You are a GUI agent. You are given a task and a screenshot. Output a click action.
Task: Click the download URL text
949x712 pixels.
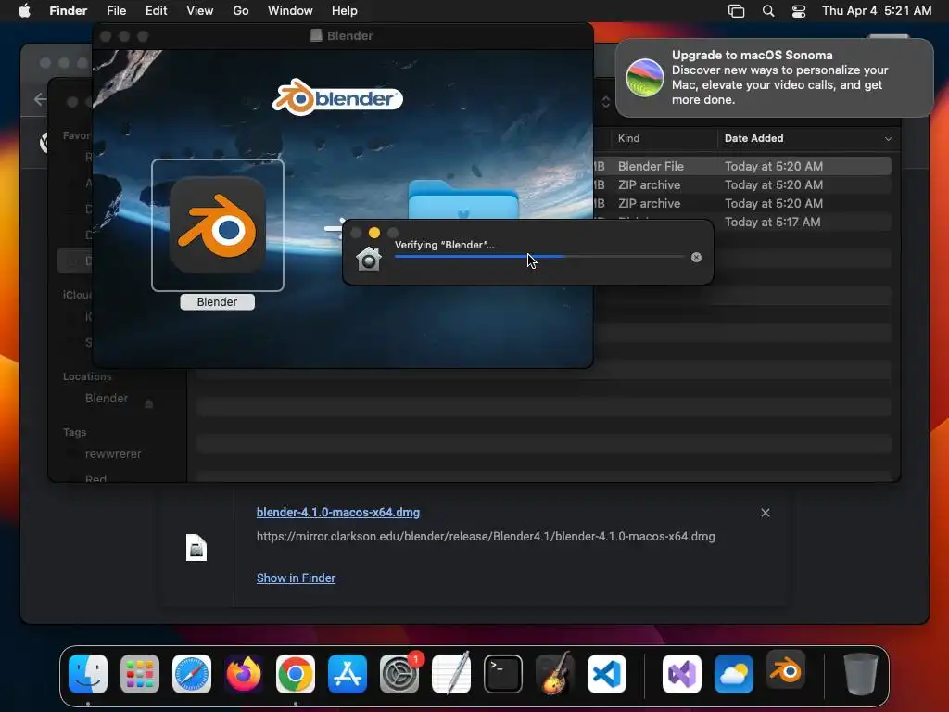click(x=486, y=537)
